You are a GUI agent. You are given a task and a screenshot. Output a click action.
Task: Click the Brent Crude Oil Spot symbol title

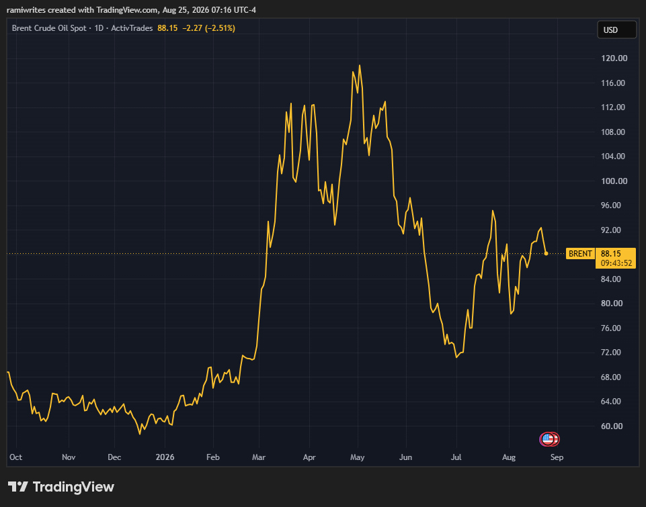click(x=49, y=28)
